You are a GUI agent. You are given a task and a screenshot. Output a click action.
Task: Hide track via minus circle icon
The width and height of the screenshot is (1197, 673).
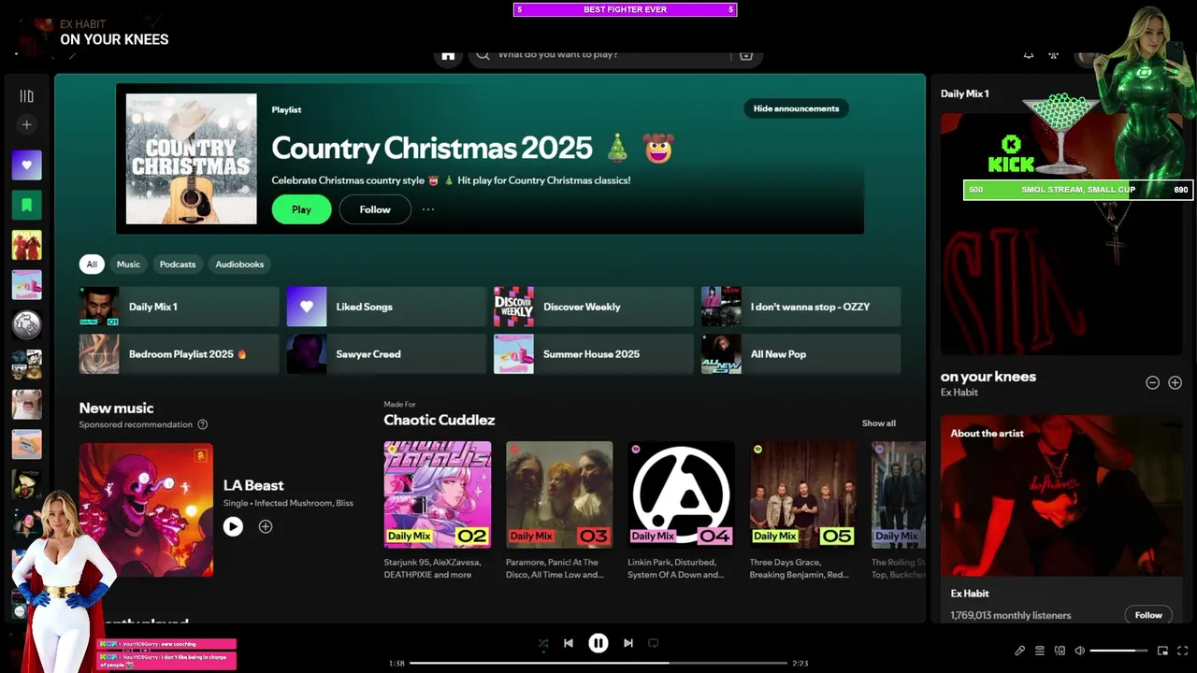pyautogui.click(x=1152, y=382)
